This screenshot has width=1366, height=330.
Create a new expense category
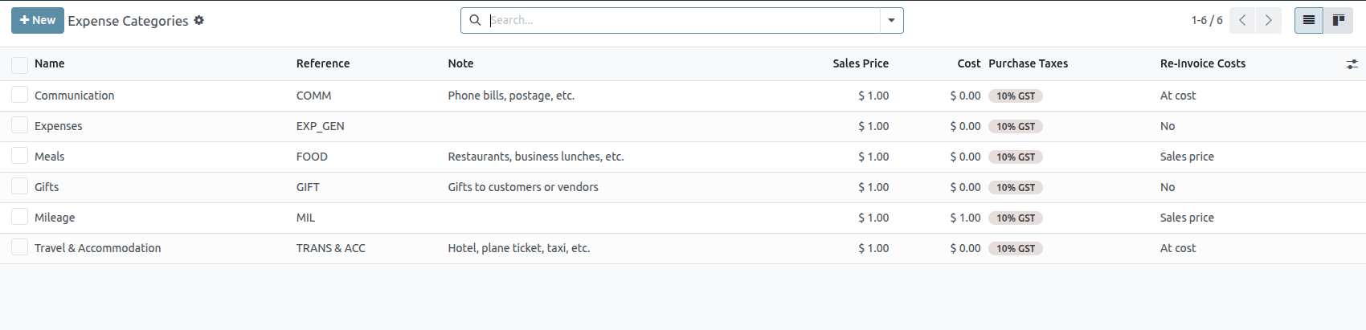coord(38,21)
